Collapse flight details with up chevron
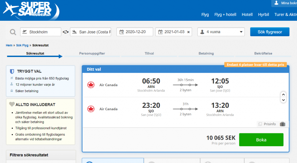Viewport: 297px width, 163px height. [283, 94]
